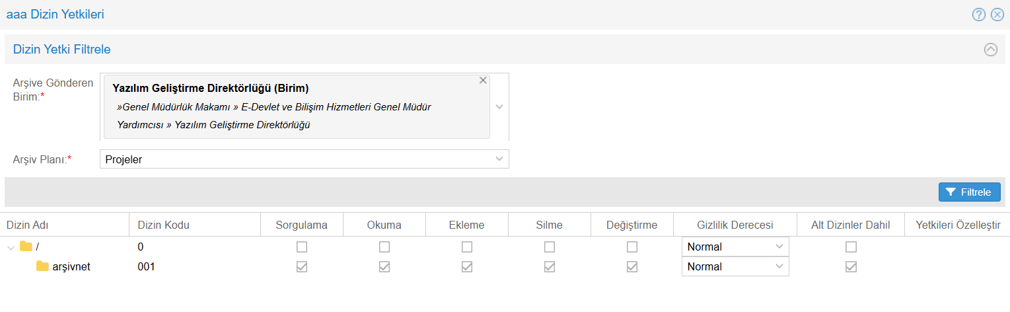This screenshot has height=312, width=1010.
Task: Open the Arşive Gönderen Birim dropdown
Action: point(499,107)
